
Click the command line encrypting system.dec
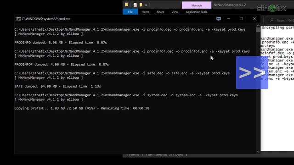pyautogui.click(x=126, y=95)
